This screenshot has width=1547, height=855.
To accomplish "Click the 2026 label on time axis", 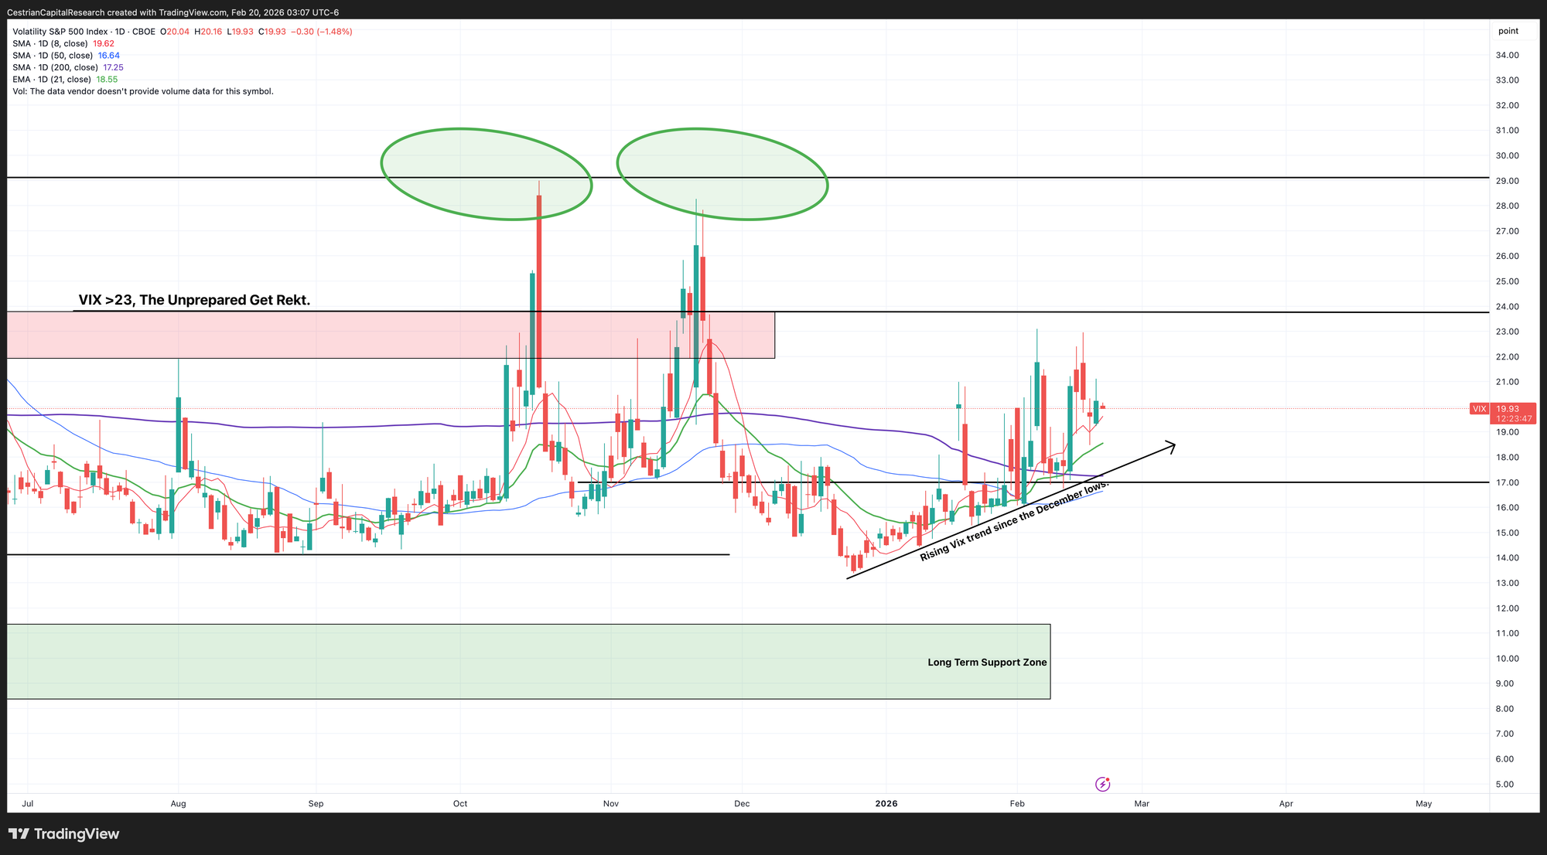I will (x=886, y=804).
